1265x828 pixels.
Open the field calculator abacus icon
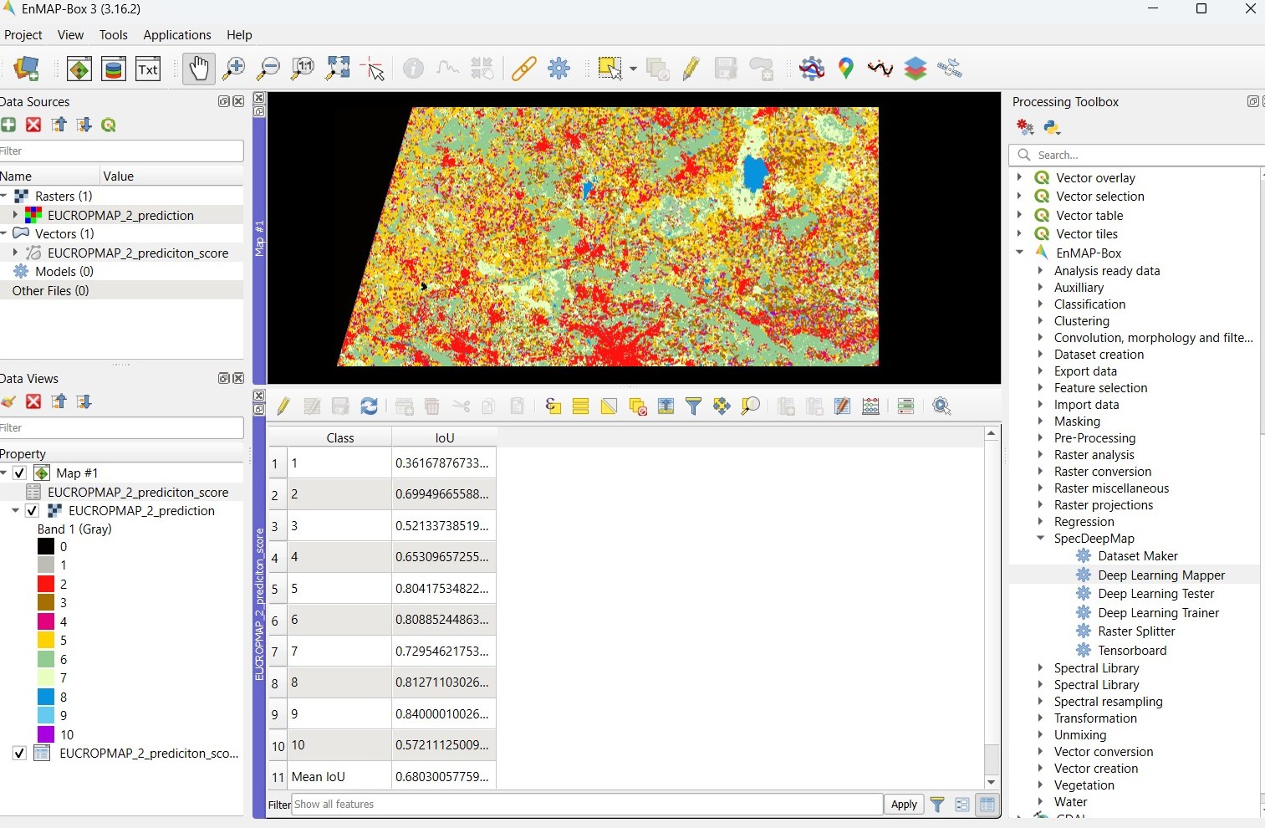click(871, 406)
